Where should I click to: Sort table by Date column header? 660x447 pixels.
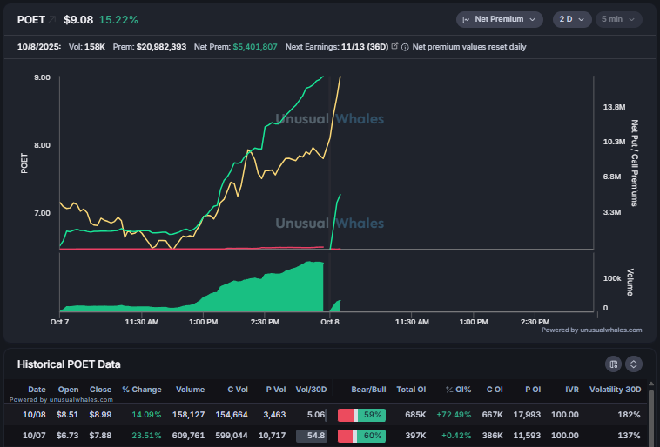pos(37,390)
